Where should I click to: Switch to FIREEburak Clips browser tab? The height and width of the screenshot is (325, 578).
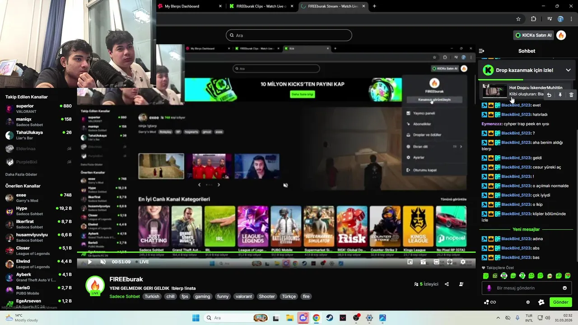point(261,6)
